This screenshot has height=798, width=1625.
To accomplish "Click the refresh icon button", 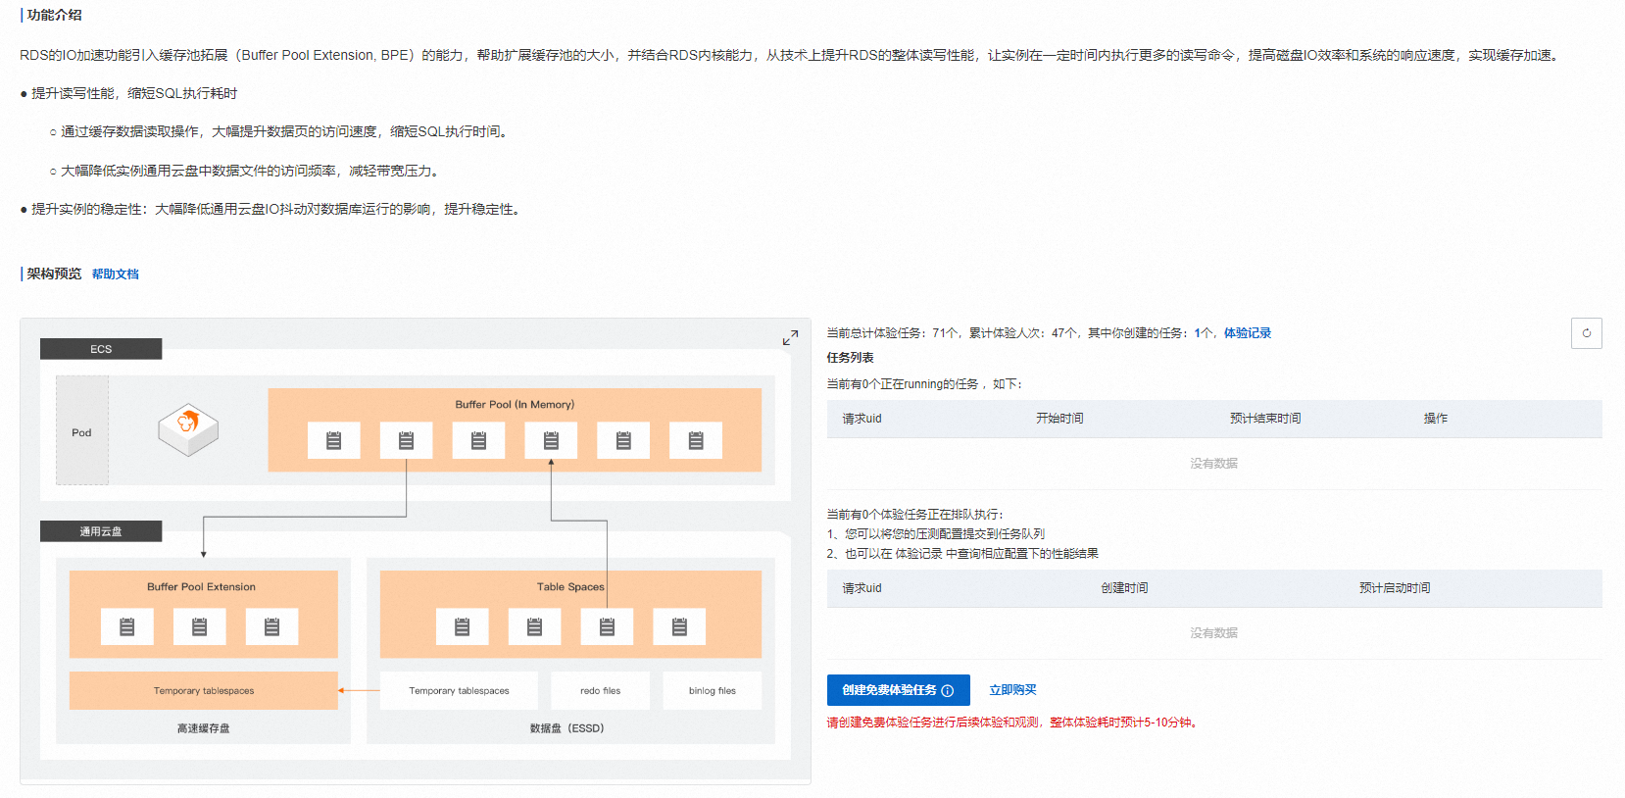I will tap(1586, 333).
